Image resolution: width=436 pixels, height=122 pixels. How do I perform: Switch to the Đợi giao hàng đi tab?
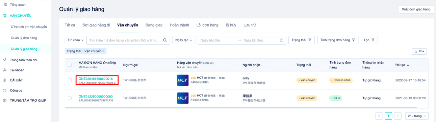click(x=96, y=25)
